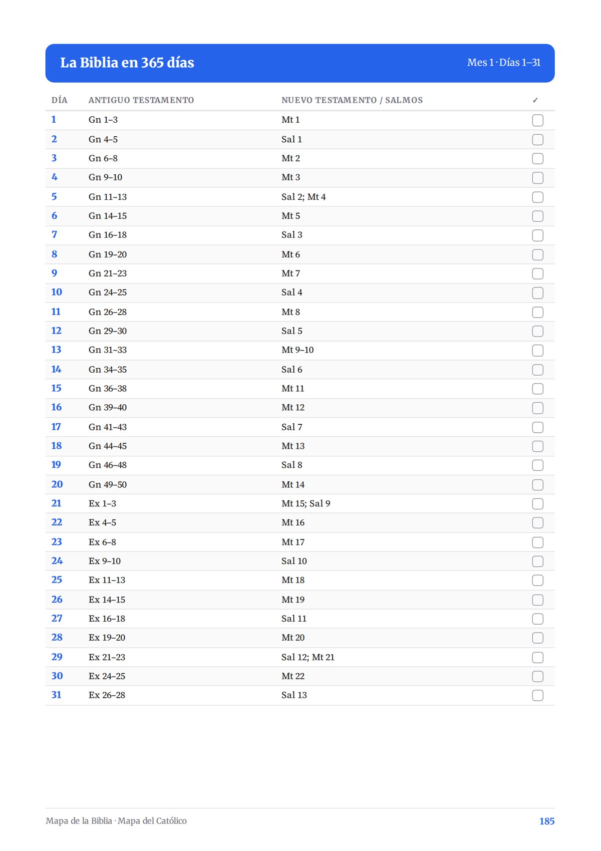Check the box in the Gn 31–33 row
Screen dimensions: 601x851
tap(537, 351)
